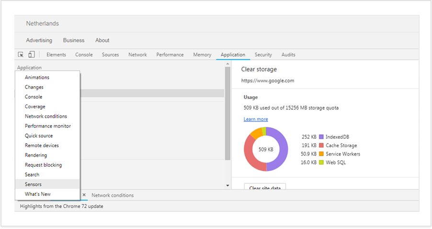Click the Web SQL legend swatch
This screenshot has width=432, height=229.
pyautogui.click(x=321, y=163)
